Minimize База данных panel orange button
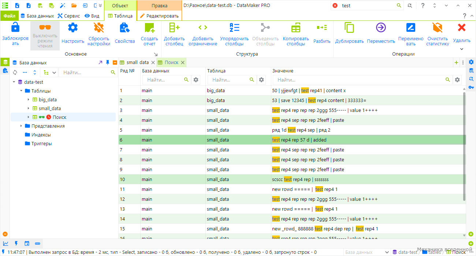This screenshot has height=256, width=476. tap(115, 63)
